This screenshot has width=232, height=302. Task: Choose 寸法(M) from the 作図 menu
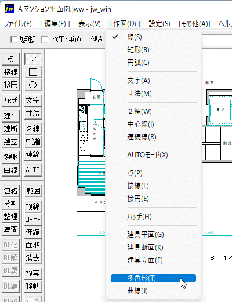coord(153,94)
